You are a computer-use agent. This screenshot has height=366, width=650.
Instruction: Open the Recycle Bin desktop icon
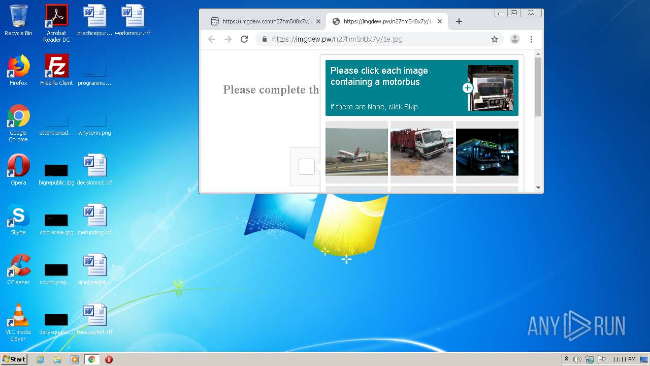click(18, 20)
